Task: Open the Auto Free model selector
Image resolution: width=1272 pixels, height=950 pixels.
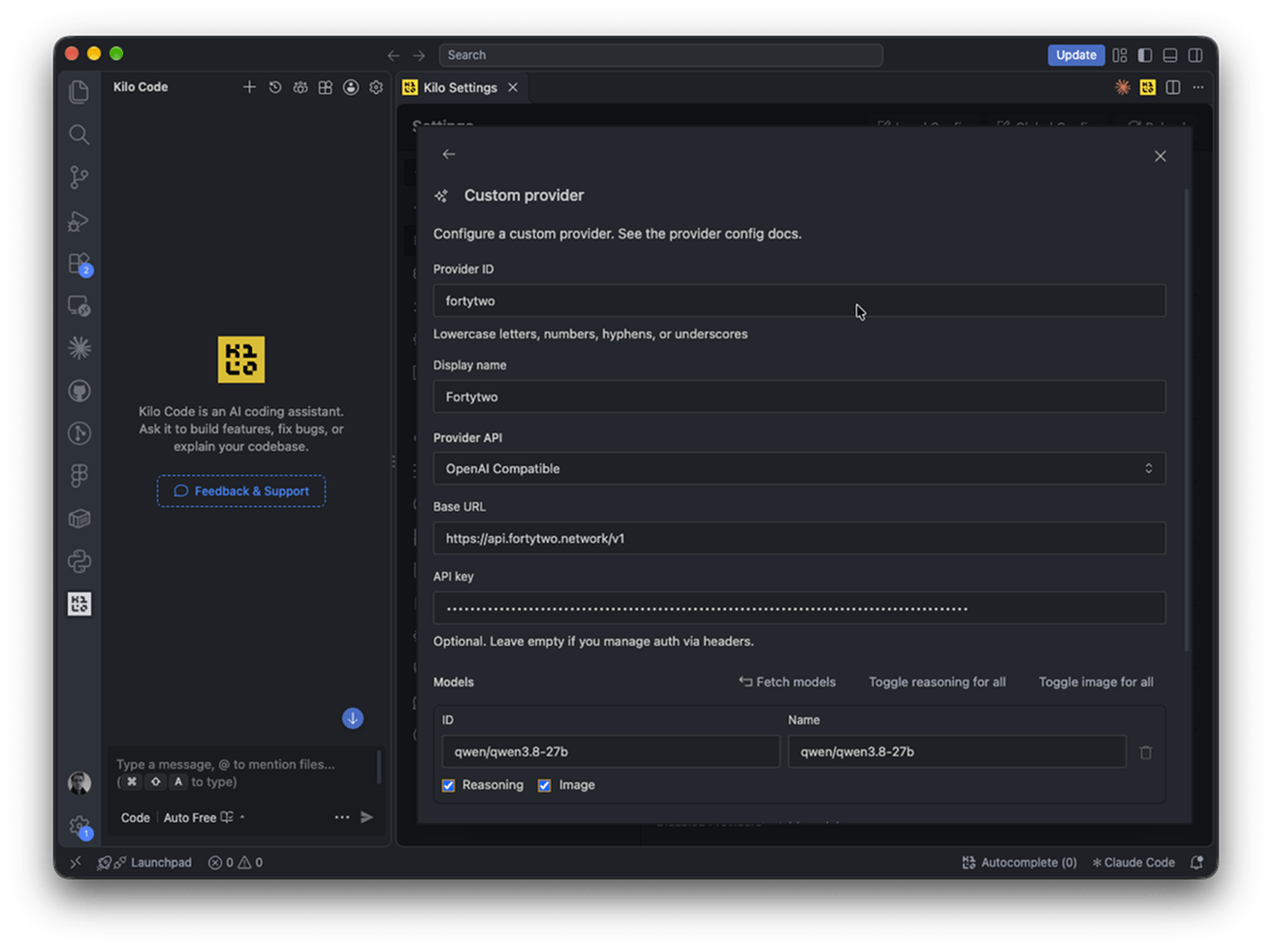Action: pyautogui.click(x=204, y=818)
